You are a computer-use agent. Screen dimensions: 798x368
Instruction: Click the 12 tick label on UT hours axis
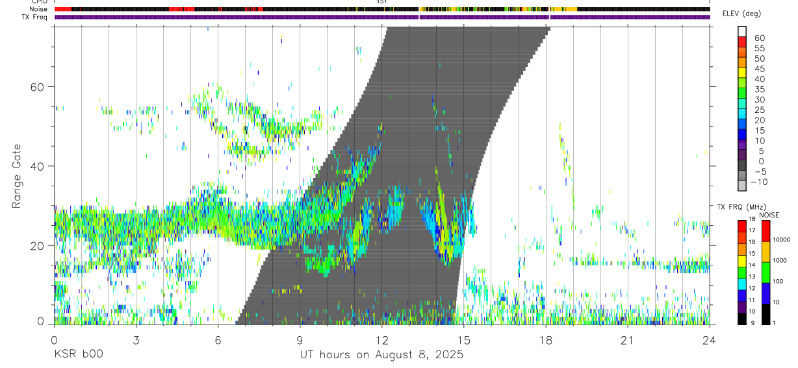point(381,340)
